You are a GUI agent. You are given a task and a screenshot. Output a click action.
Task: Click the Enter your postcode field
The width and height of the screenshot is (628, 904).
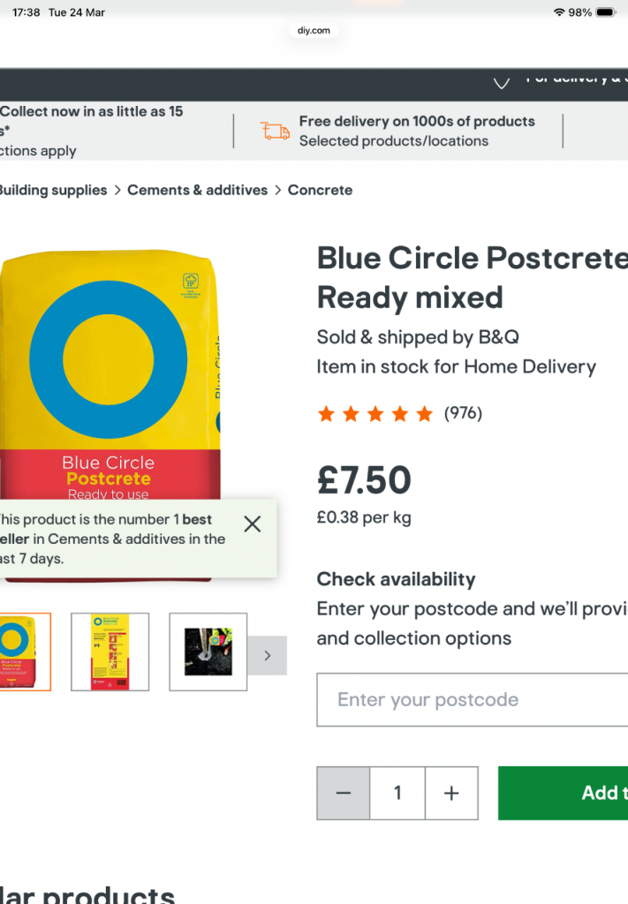tap(473, 700)
